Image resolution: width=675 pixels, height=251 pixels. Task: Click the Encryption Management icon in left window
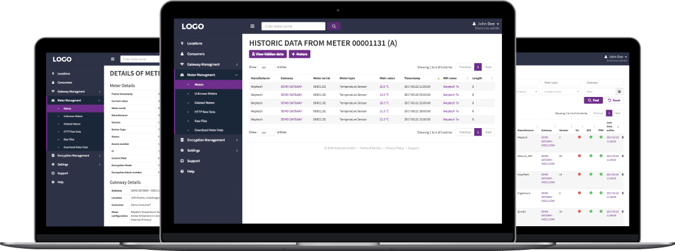coord(53,155)
